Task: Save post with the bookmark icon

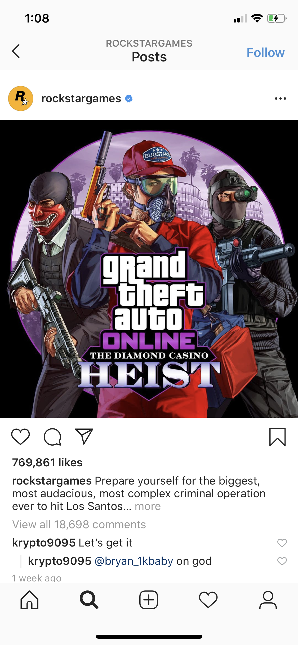Action: [277, 437]
